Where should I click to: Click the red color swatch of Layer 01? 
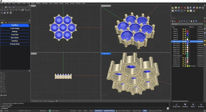click(x=187, y=31)
